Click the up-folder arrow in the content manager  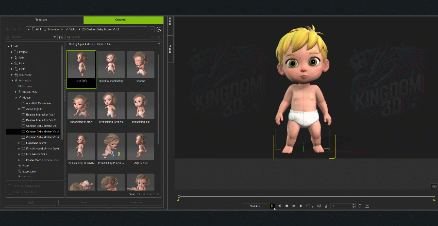20,29
